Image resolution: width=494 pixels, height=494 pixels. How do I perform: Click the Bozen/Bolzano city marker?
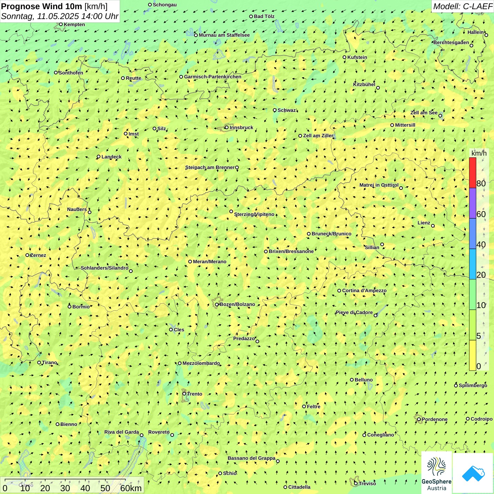click(217, 305)
